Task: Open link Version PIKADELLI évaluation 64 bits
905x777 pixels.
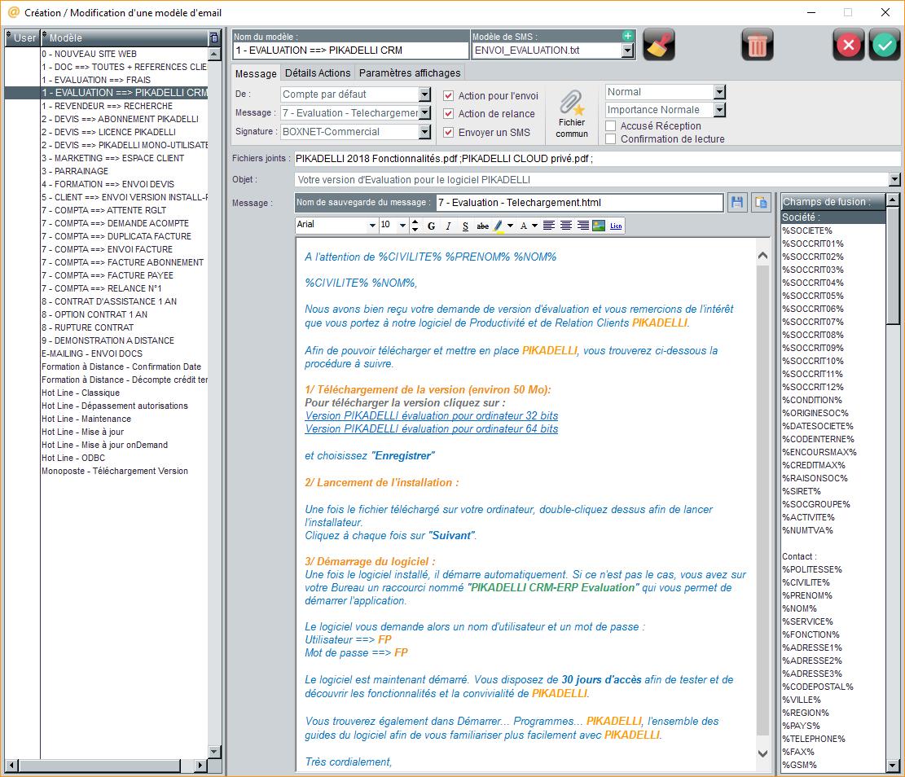Action: 431,429
